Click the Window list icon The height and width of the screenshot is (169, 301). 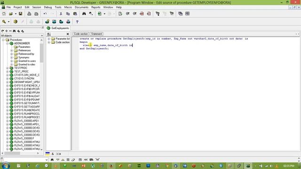click(180, 14)
